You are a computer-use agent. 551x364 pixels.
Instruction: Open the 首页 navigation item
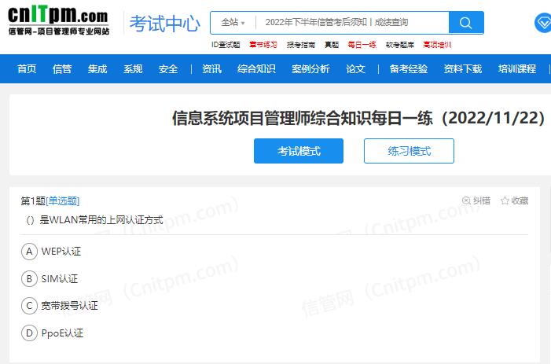click(27, 69)
